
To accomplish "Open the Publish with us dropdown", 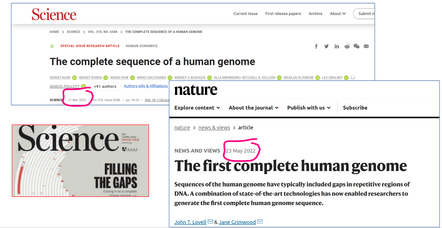I will pyautogui.click(x=309, y=108).
